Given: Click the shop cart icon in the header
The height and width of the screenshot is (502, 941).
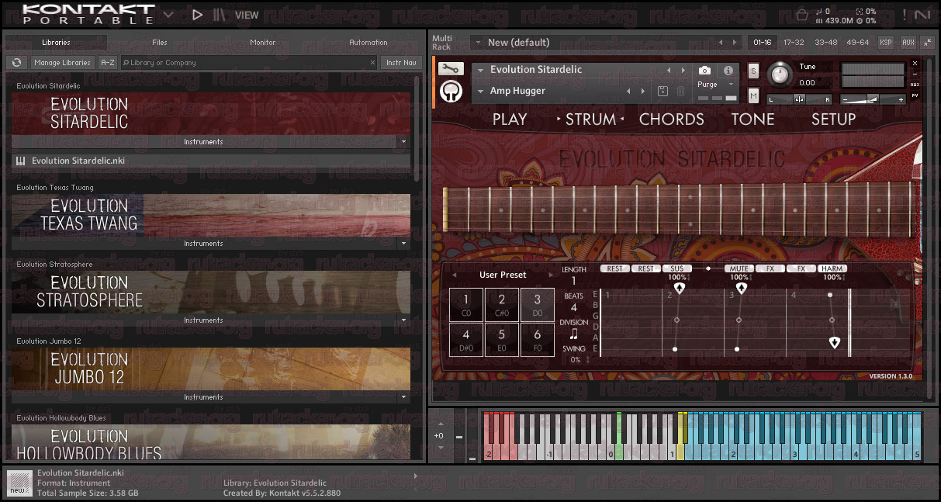Looking at the screenshot, I should click(802, 14).
